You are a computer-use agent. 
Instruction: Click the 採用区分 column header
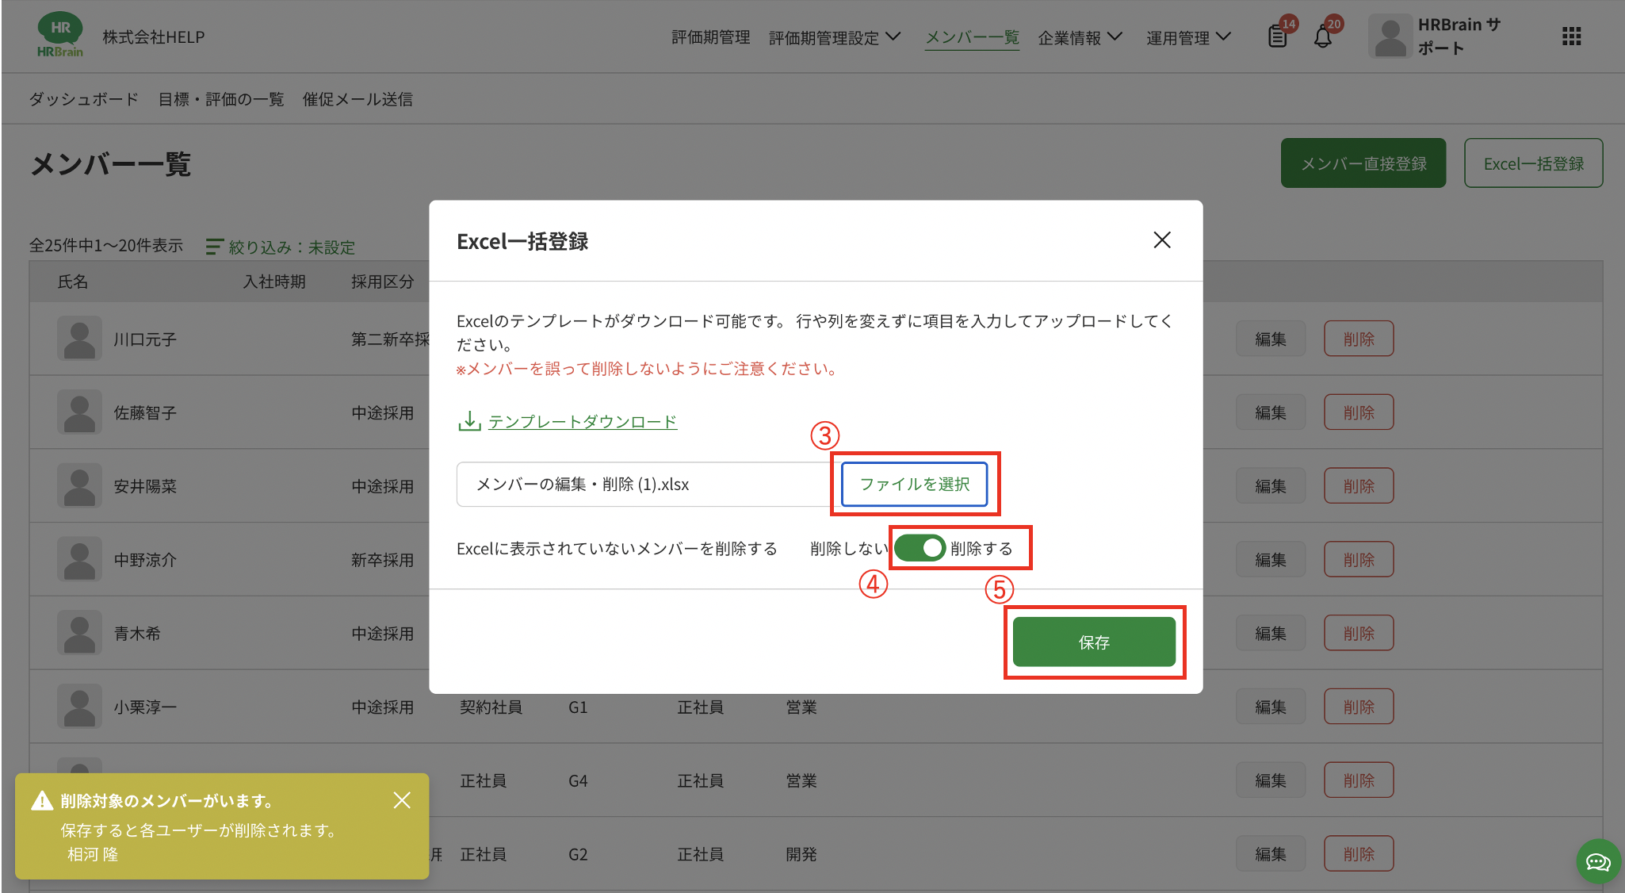coord(383,282)
